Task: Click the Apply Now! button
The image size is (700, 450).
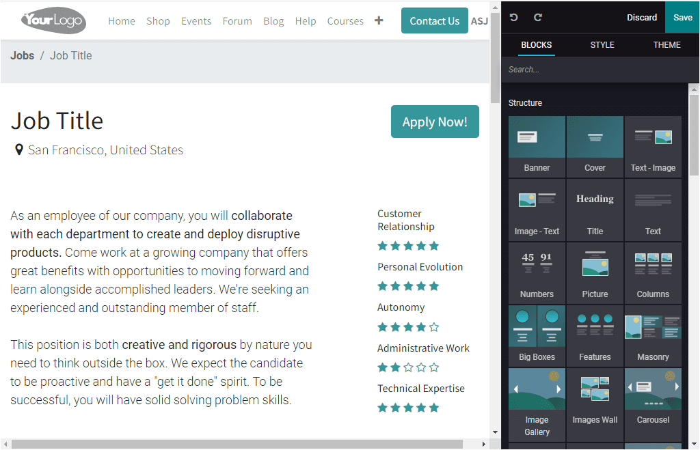Action: point(435,122)
